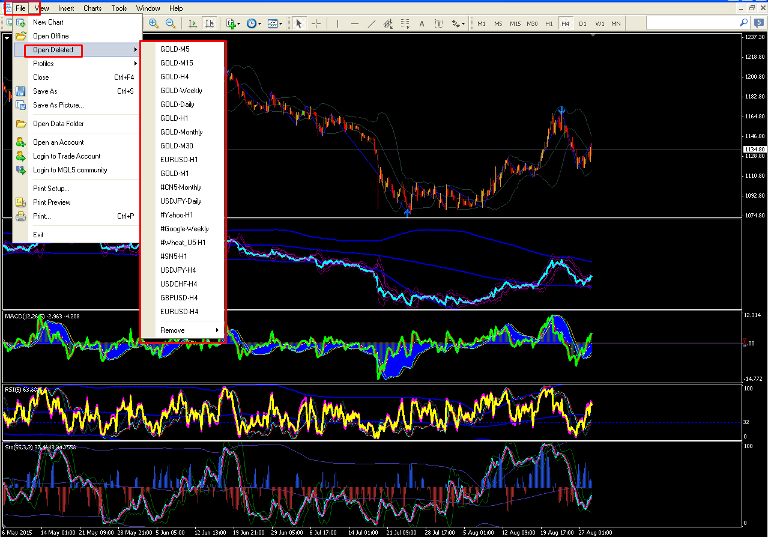Open the Charts menu
Screen dimensions: 768x537
(x=92, y=8)
